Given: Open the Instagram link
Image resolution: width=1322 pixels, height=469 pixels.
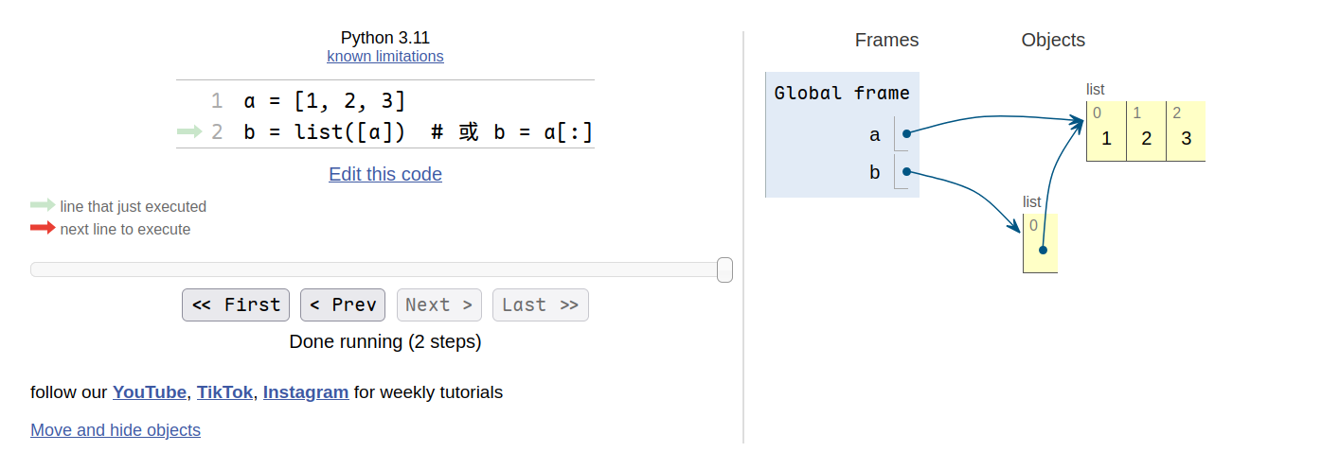Looking at the screenshot, I should (305, 391).
